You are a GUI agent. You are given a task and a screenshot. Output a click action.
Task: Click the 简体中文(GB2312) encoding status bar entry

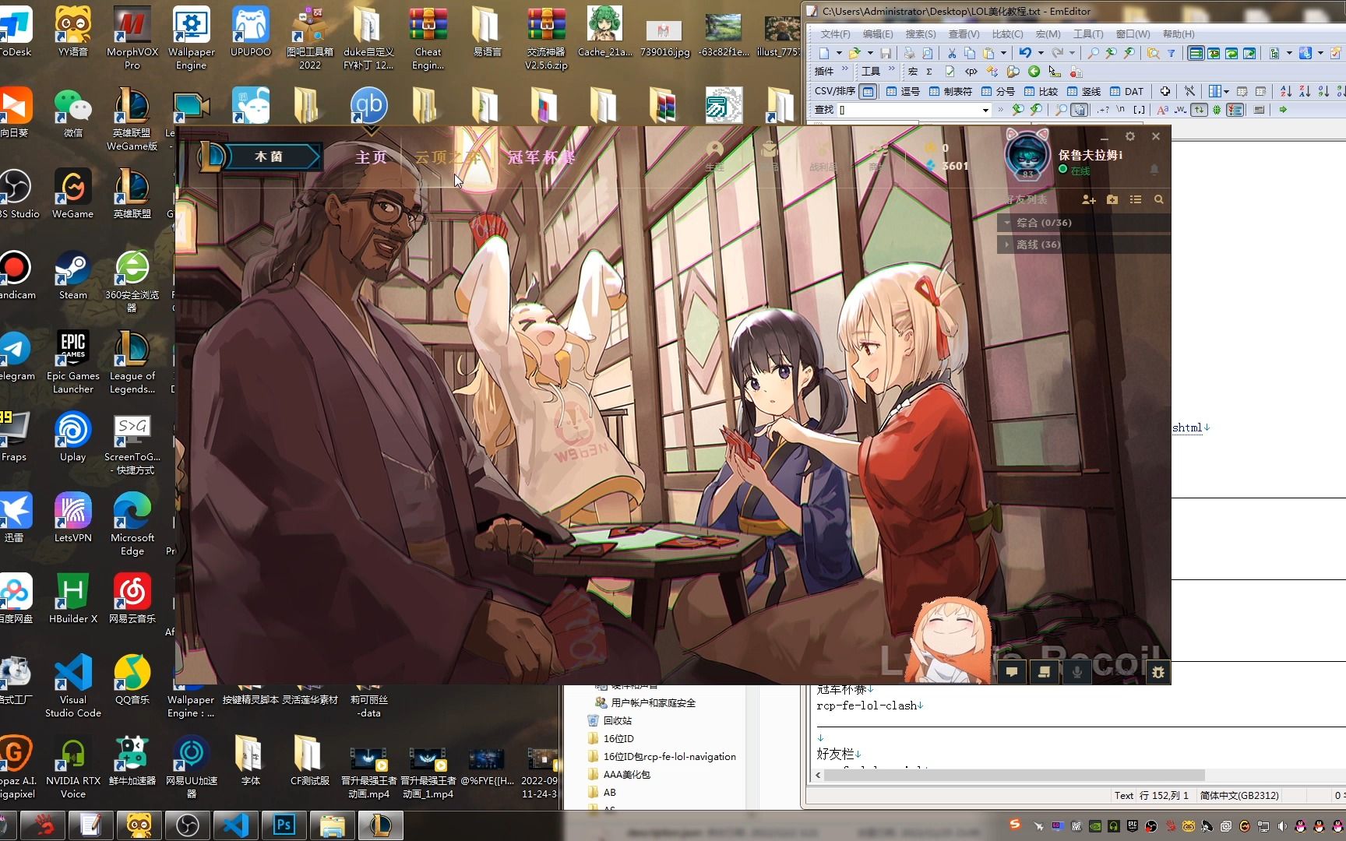(1239, 795)
